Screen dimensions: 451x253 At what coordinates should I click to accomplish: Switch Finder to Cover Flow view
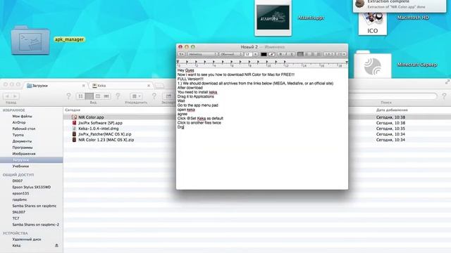(x=106, y=96)
